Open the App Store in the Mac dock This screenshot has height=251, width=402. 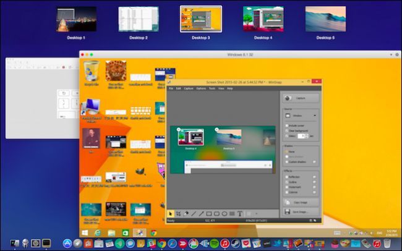click(x=67, y=244)
